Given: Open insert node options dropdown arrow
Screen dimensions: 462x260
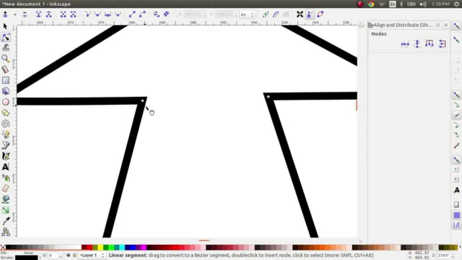Looking at the screenshot, I should (15, 15).
